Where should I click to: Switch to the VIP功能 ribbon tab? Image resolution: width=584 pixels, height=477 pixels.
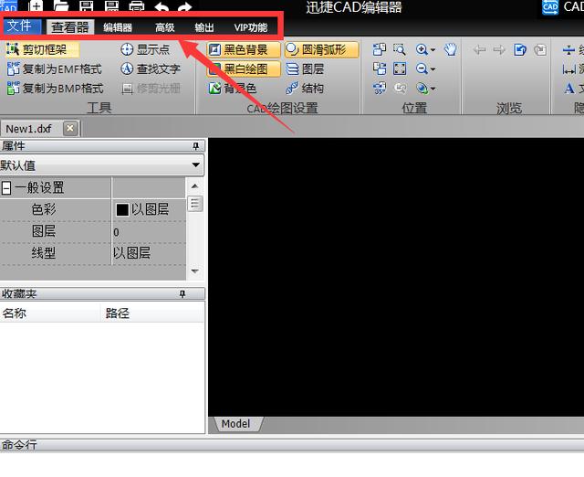click(251, 27)
